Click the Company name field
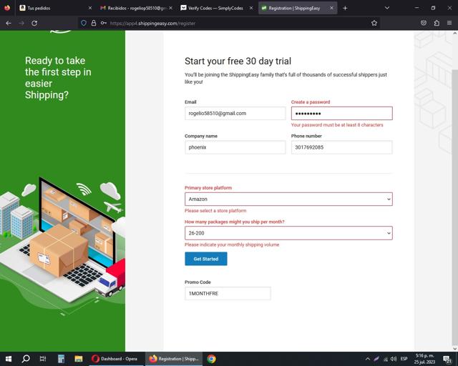Screen dimensions: 458x366 tap(235, 147)
